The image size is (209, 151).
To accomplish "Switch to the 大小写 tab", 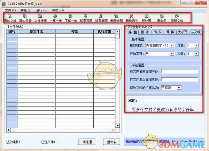I will point(183,32).
